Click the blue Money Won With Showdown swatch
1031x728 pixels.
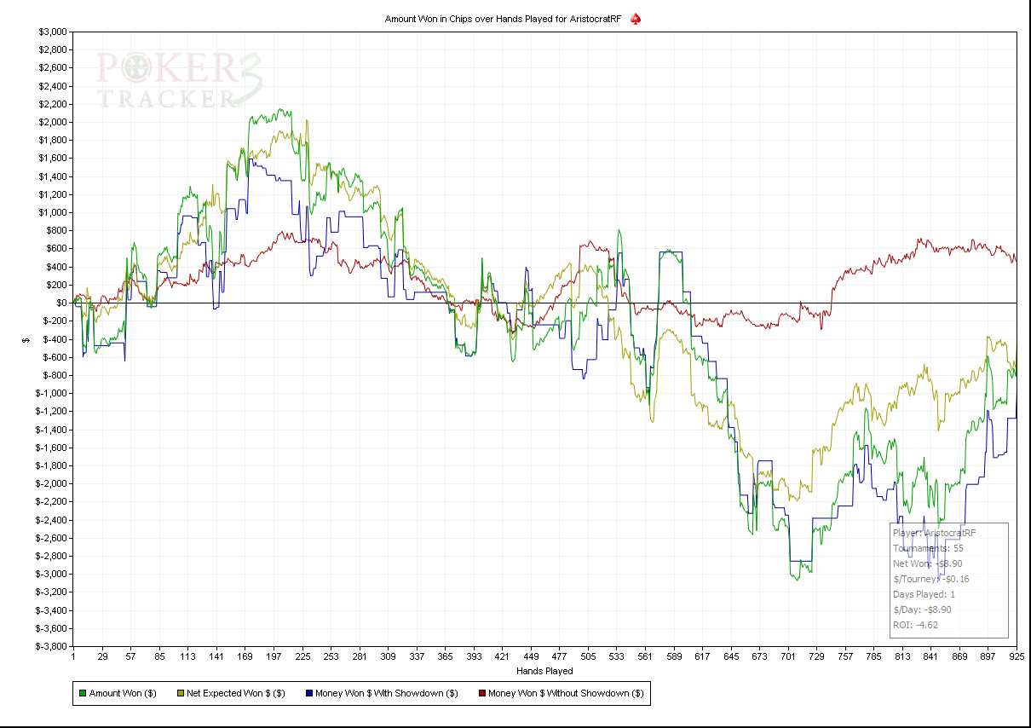pos(308,693)
